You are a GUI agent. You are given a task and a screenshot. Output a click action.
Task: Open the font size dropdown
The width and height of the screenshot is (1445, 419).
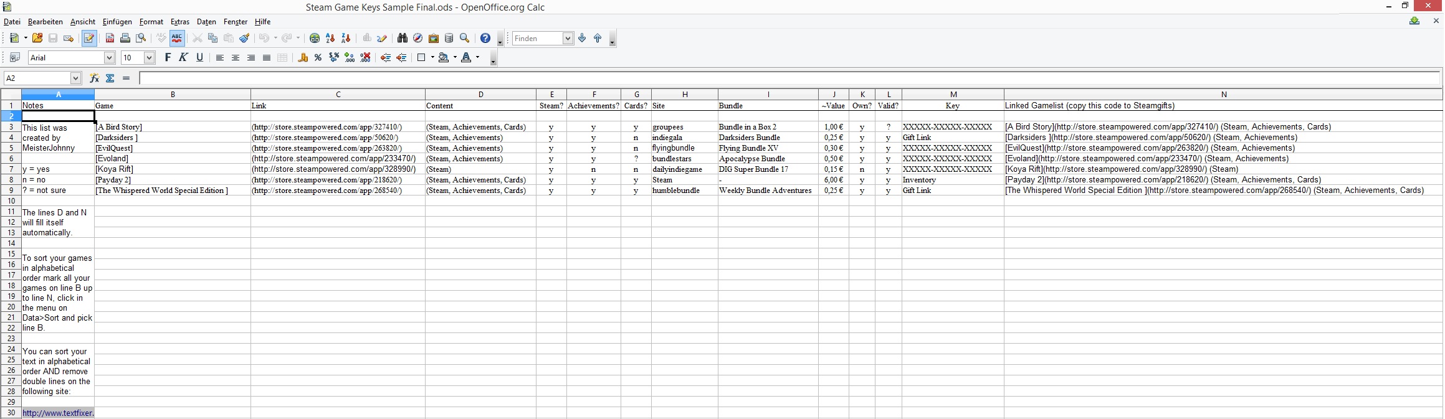point(150,58)
